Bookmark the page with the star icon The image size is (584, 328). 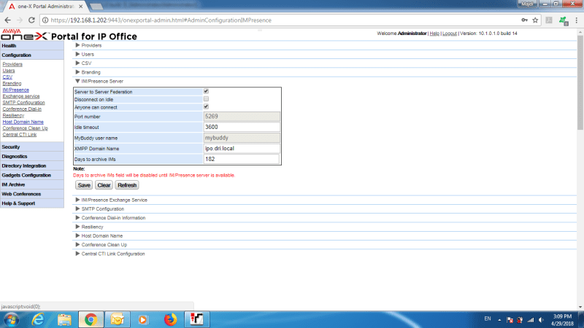click(535, 20)
